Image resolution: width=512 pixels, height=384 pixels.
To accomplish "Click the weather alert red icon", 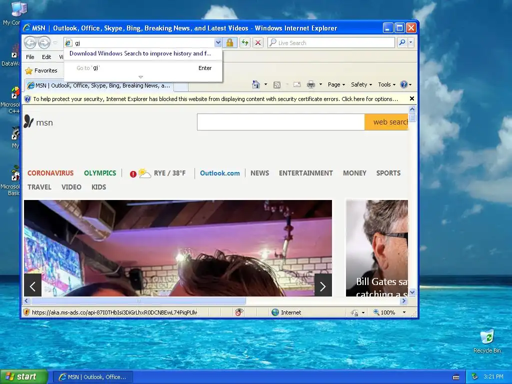I will pyautogui.click(x=133, y=174).
